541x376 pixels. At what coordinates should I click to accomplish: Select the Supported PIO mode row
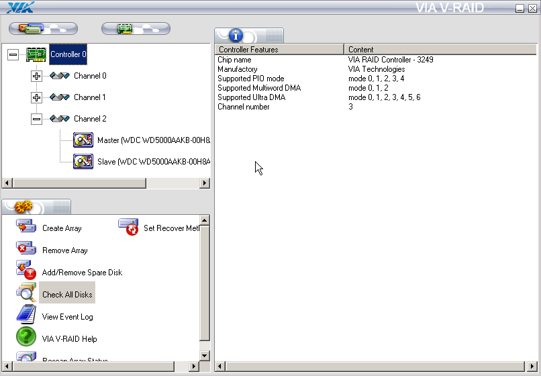[376, 79]
